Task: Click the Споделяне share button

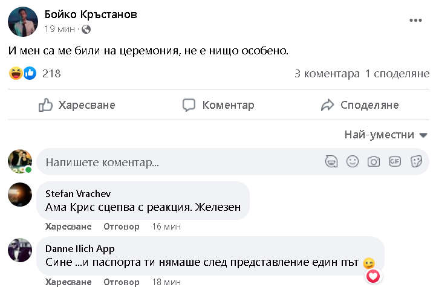Action: [360, 105]
